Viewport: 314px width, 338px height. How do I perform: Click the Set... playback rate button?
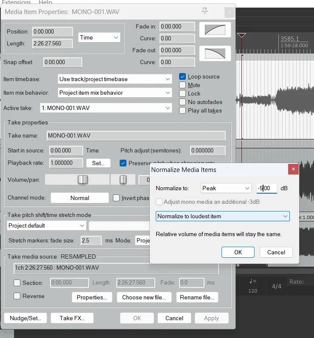point(98,163)
